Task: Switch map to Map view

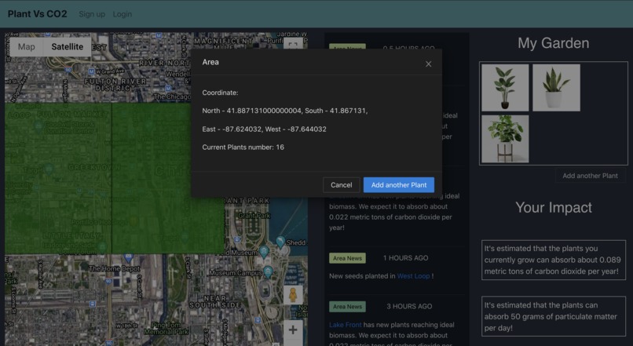Action: pyautogui.click(x=26, y=47)
